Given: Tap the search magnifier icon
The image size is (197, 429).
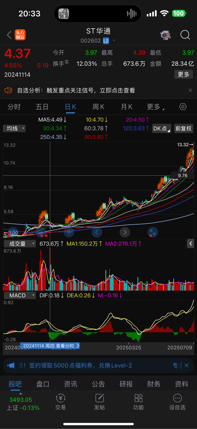Looking at the screenshot, I should click(185, 35).
